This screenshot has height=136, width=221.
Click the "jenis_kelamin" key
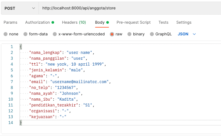point(47,70)
